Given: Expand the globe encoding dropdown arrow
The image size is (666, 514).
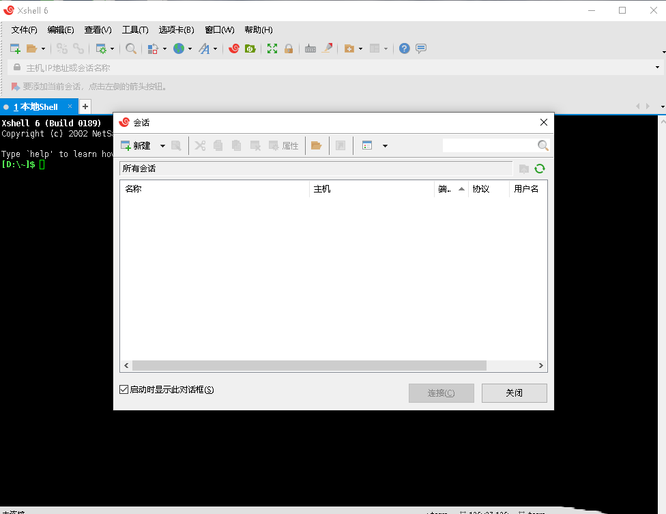Looking at the screenshot, I should point(190,49).
